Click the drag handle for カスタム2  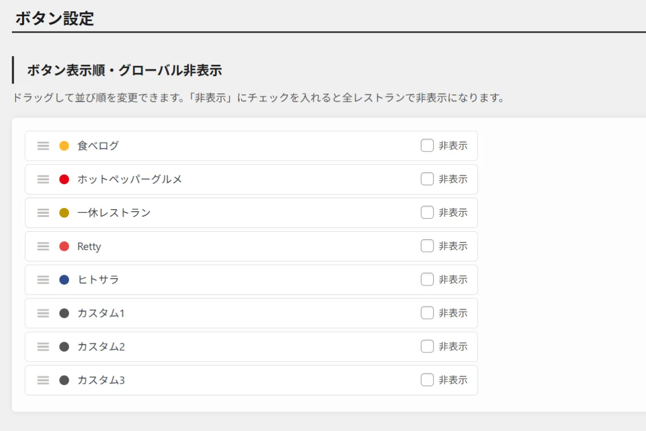[x=43, y=346]
